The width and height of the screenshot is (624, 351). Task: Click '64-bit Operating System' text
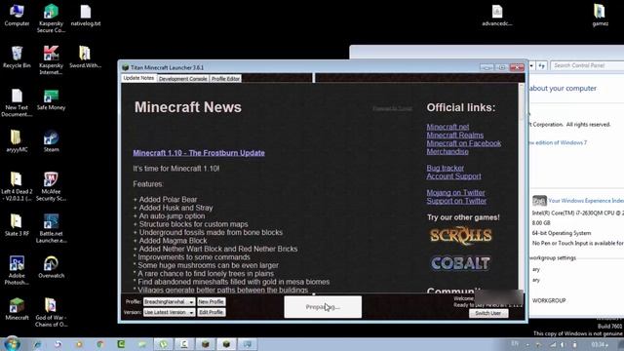point(562,233)
